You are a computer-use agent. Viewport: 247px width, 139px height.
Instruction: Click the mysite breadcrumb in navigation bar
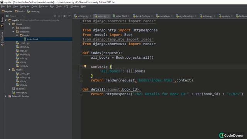click(x=7, y=11)
